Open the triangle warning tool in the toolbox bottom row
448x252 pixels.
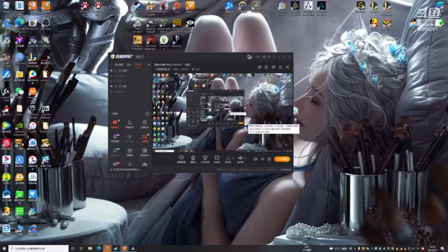(144, 164)
